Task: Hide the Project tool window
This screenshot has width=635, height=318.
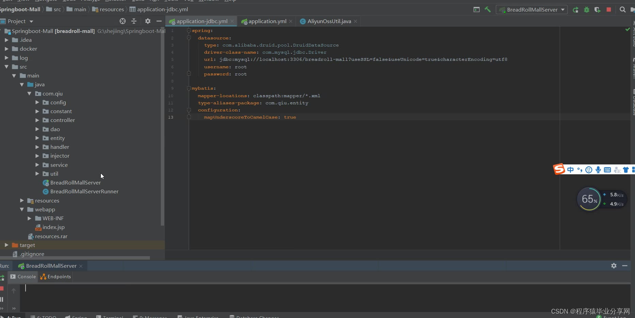Action: 159,21
